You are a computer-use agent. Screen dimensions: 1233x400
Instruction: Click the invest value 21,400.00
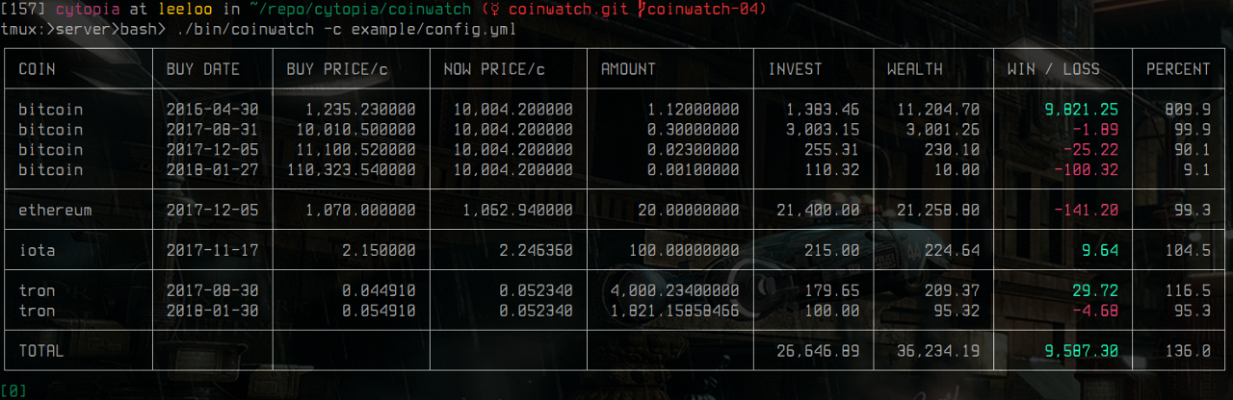819,210
